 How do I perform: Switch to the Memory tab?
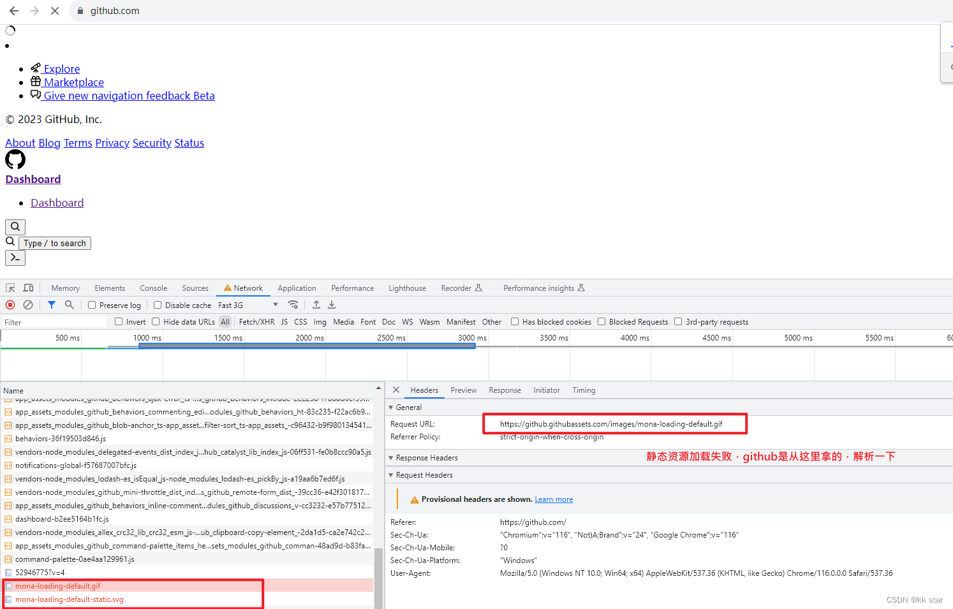point(66,288)
